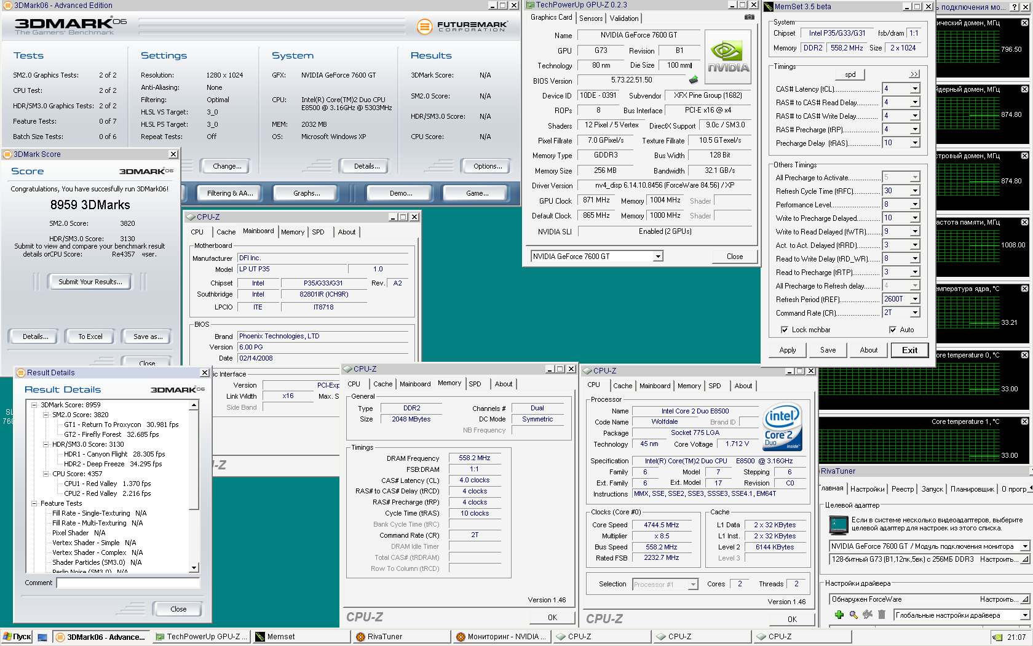Switch to the GPU-Z Validation tab
The height and width of the screenshot is (646, 1033).
click(624, 18)
